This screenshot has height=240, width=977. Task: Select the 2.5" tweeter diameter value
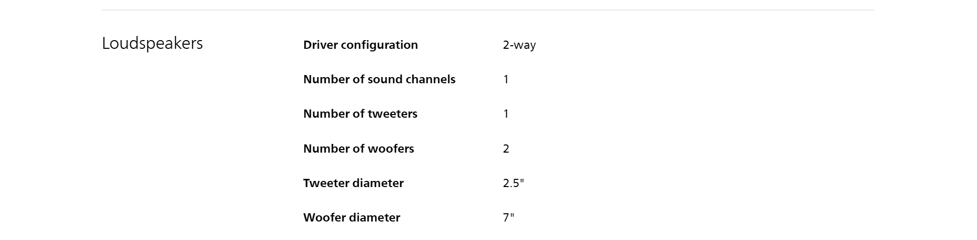coord(513,183)
